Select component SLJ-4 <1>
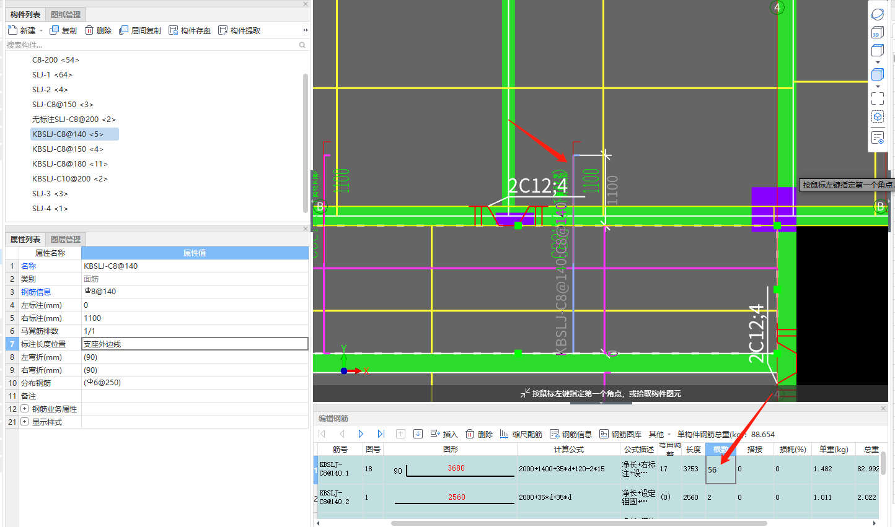Image resolution: width=895 pixels, height=527 pixels. [x=50, y=209]
